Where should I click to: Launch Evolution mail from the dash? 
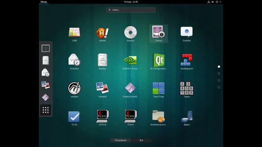pos(45,73)
